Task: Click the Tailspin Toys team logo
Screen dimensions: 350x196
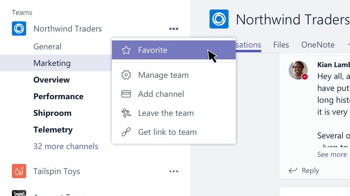Action: point(19,171)
